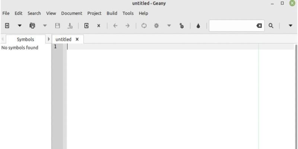Open the Build menu
This screenshot has height=149, width=298.
click(x=112, y=13)
